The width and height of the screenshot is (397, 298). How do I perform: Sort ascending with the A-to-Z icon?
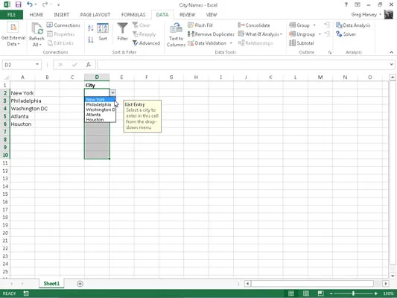pyautogui.click(x=91, y=28)
